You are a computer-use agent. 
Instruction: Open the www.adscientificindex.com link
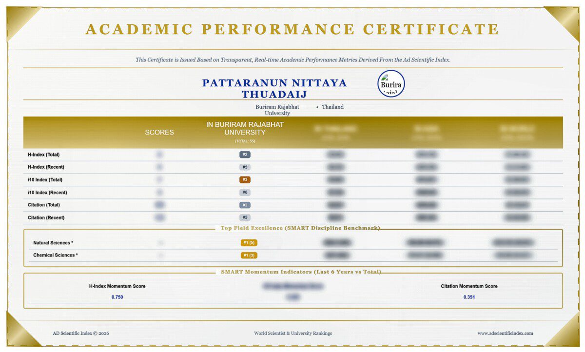click(505, 333)
